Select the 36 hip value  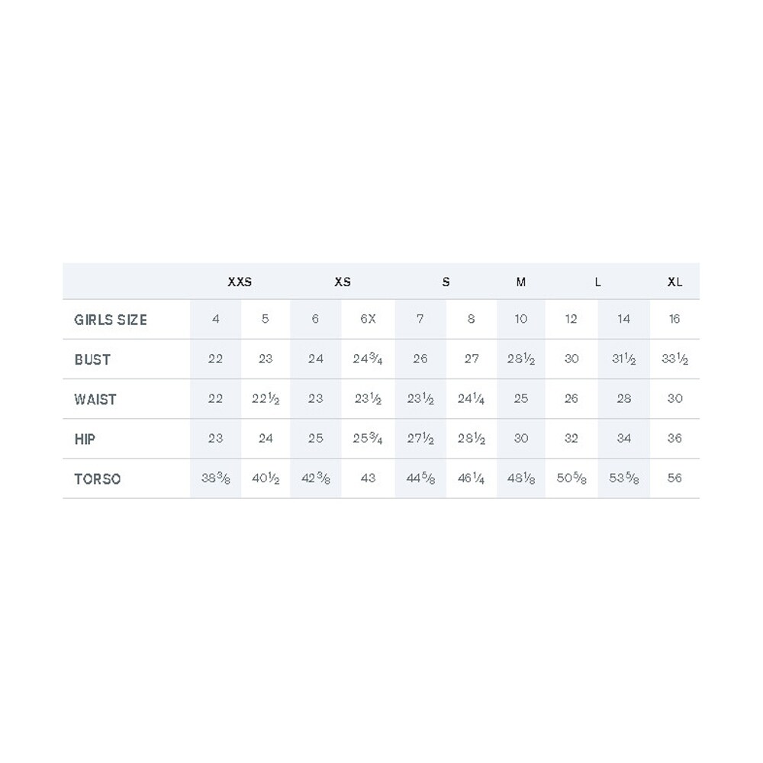point(674,439)
